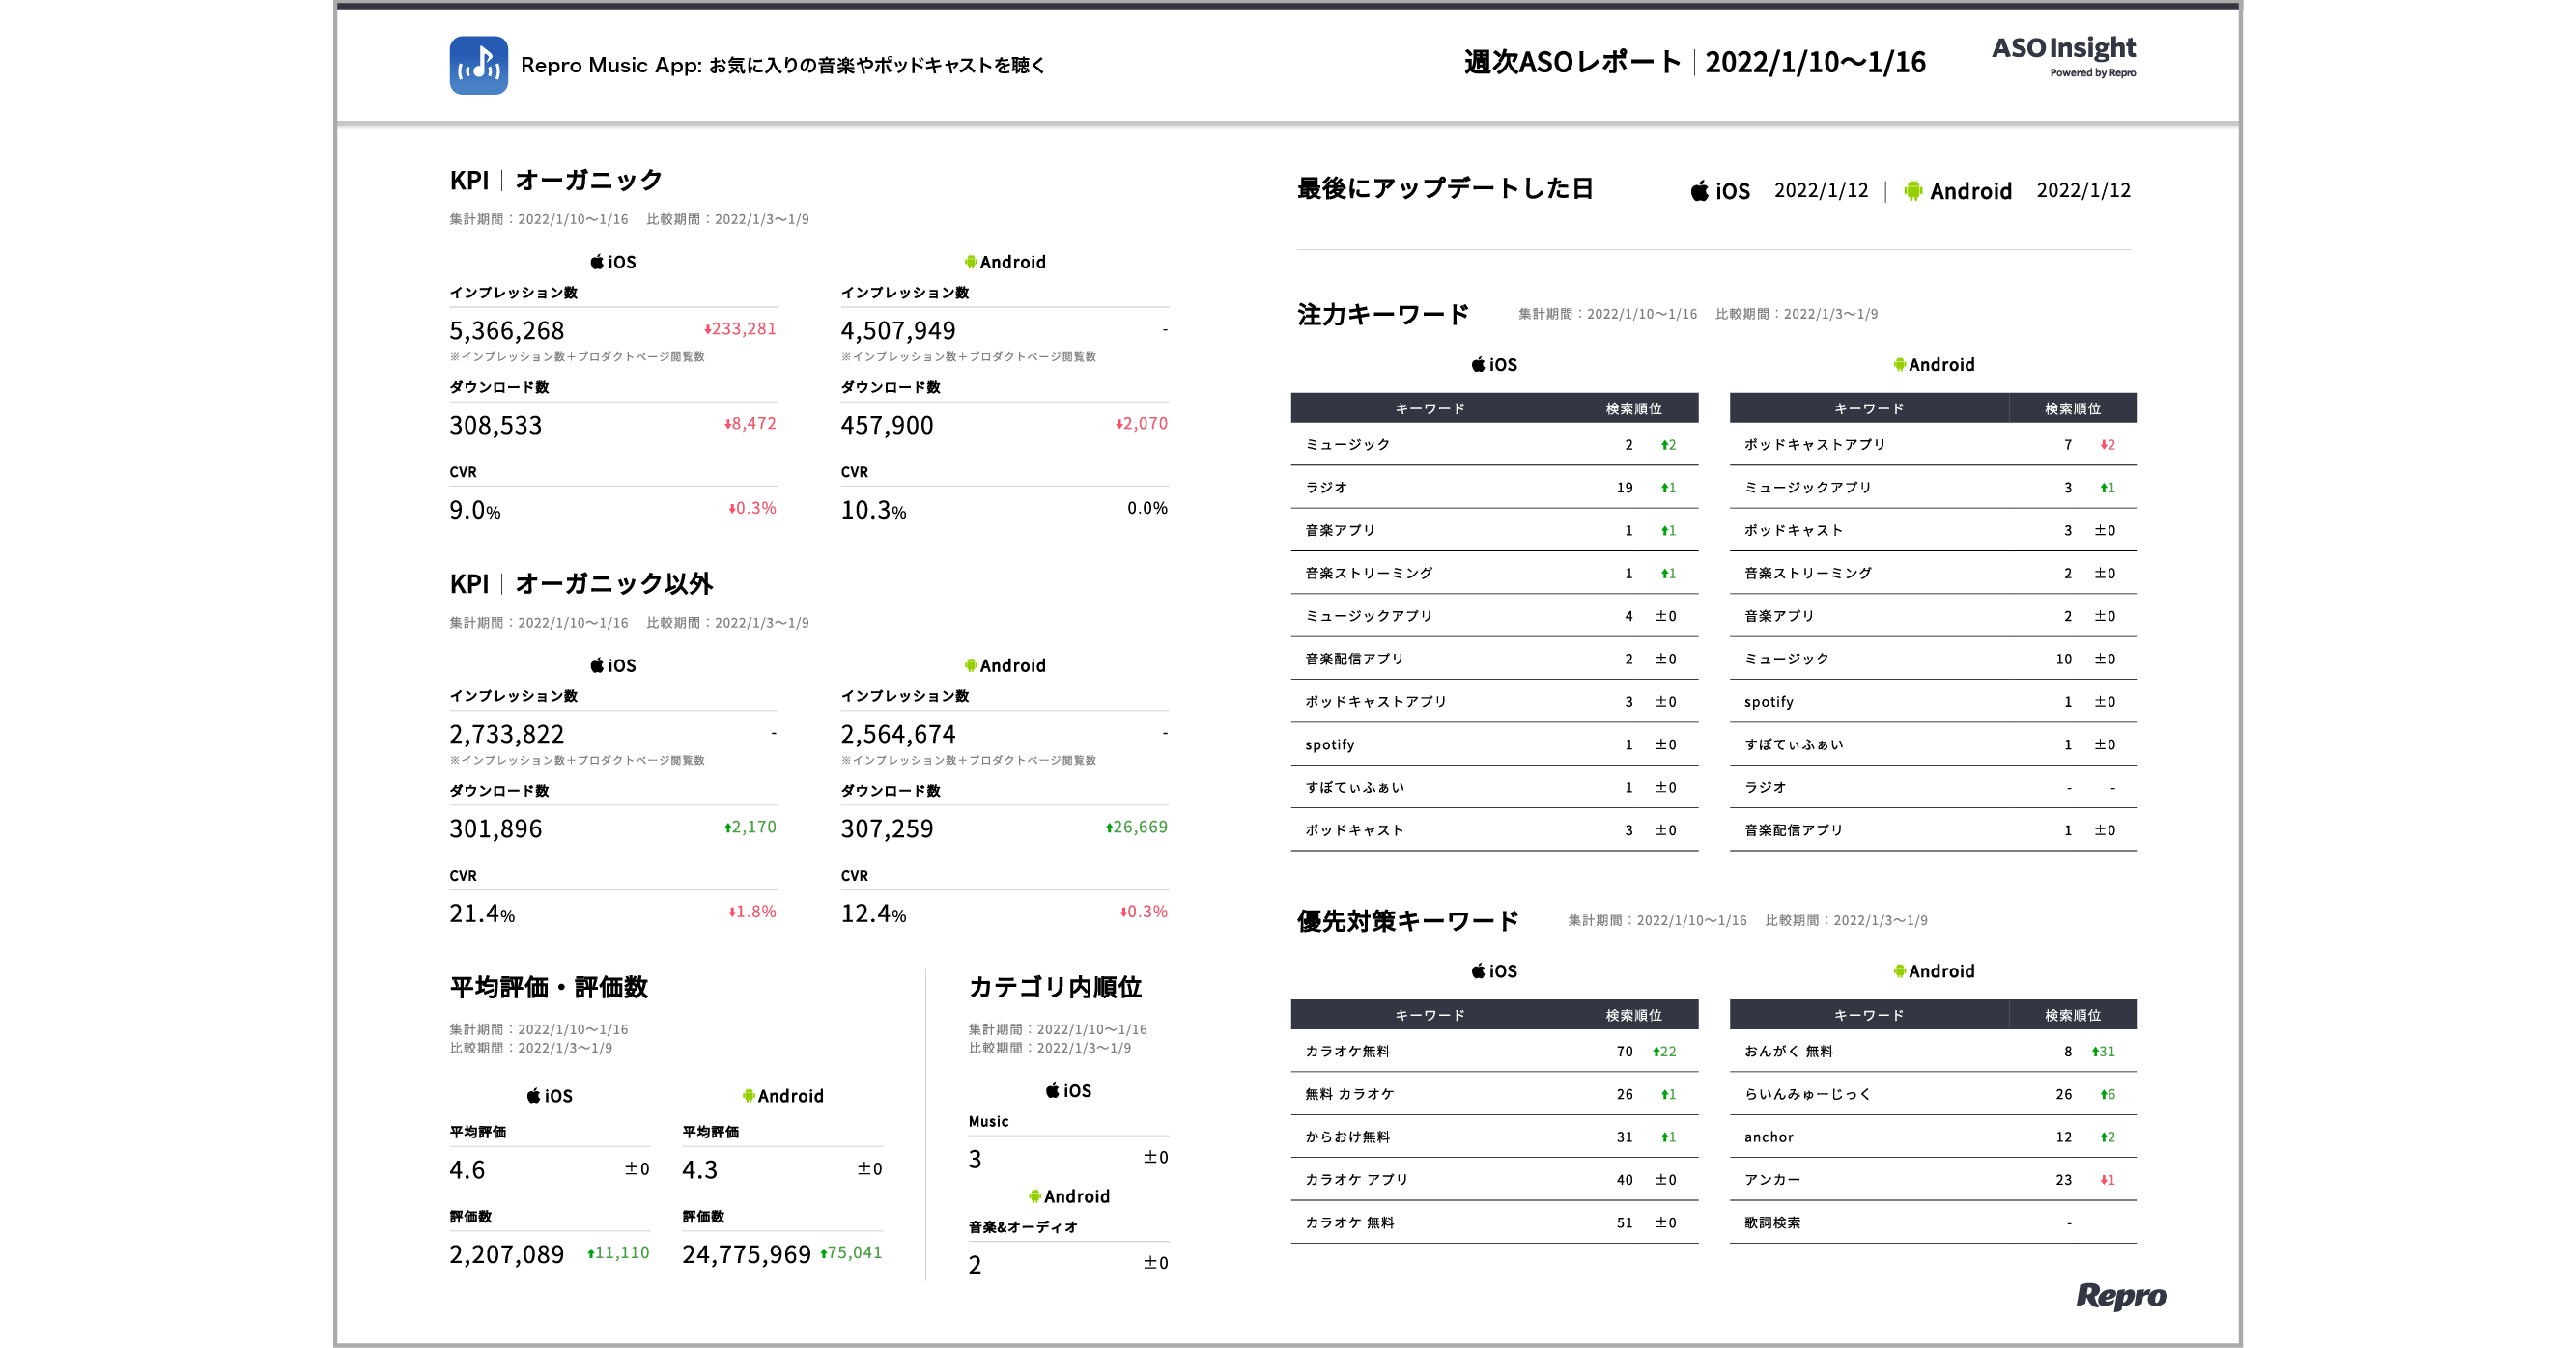Click iOS header under KPI オーガニック

612,262
